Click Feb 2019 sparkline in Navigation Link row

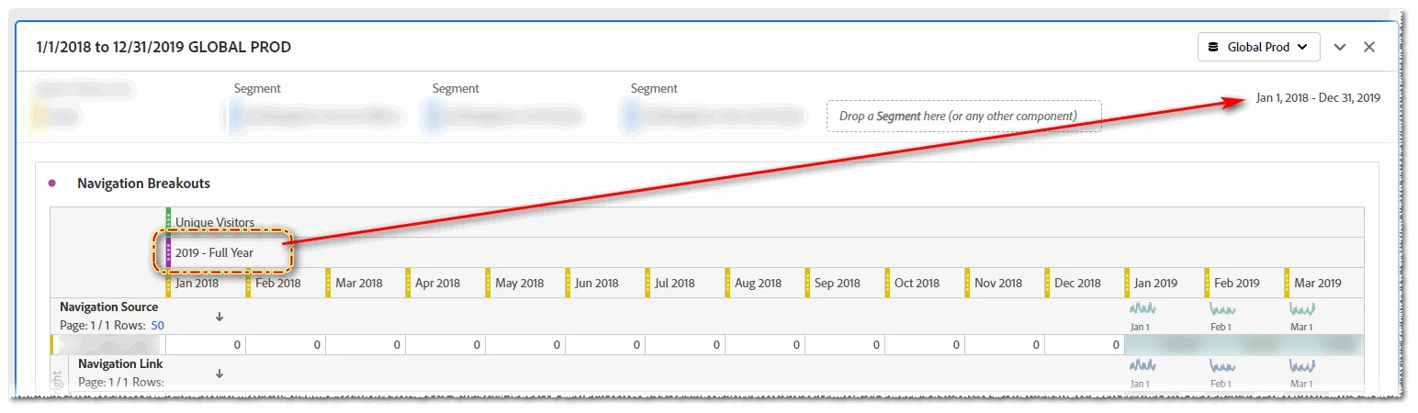1222,365
